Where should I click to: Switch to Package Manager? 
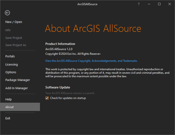tap(17, 80)
